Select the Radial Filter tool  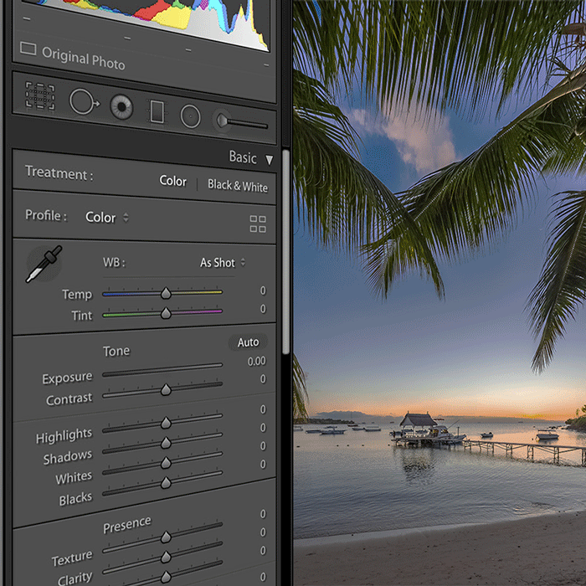[191, 116]
